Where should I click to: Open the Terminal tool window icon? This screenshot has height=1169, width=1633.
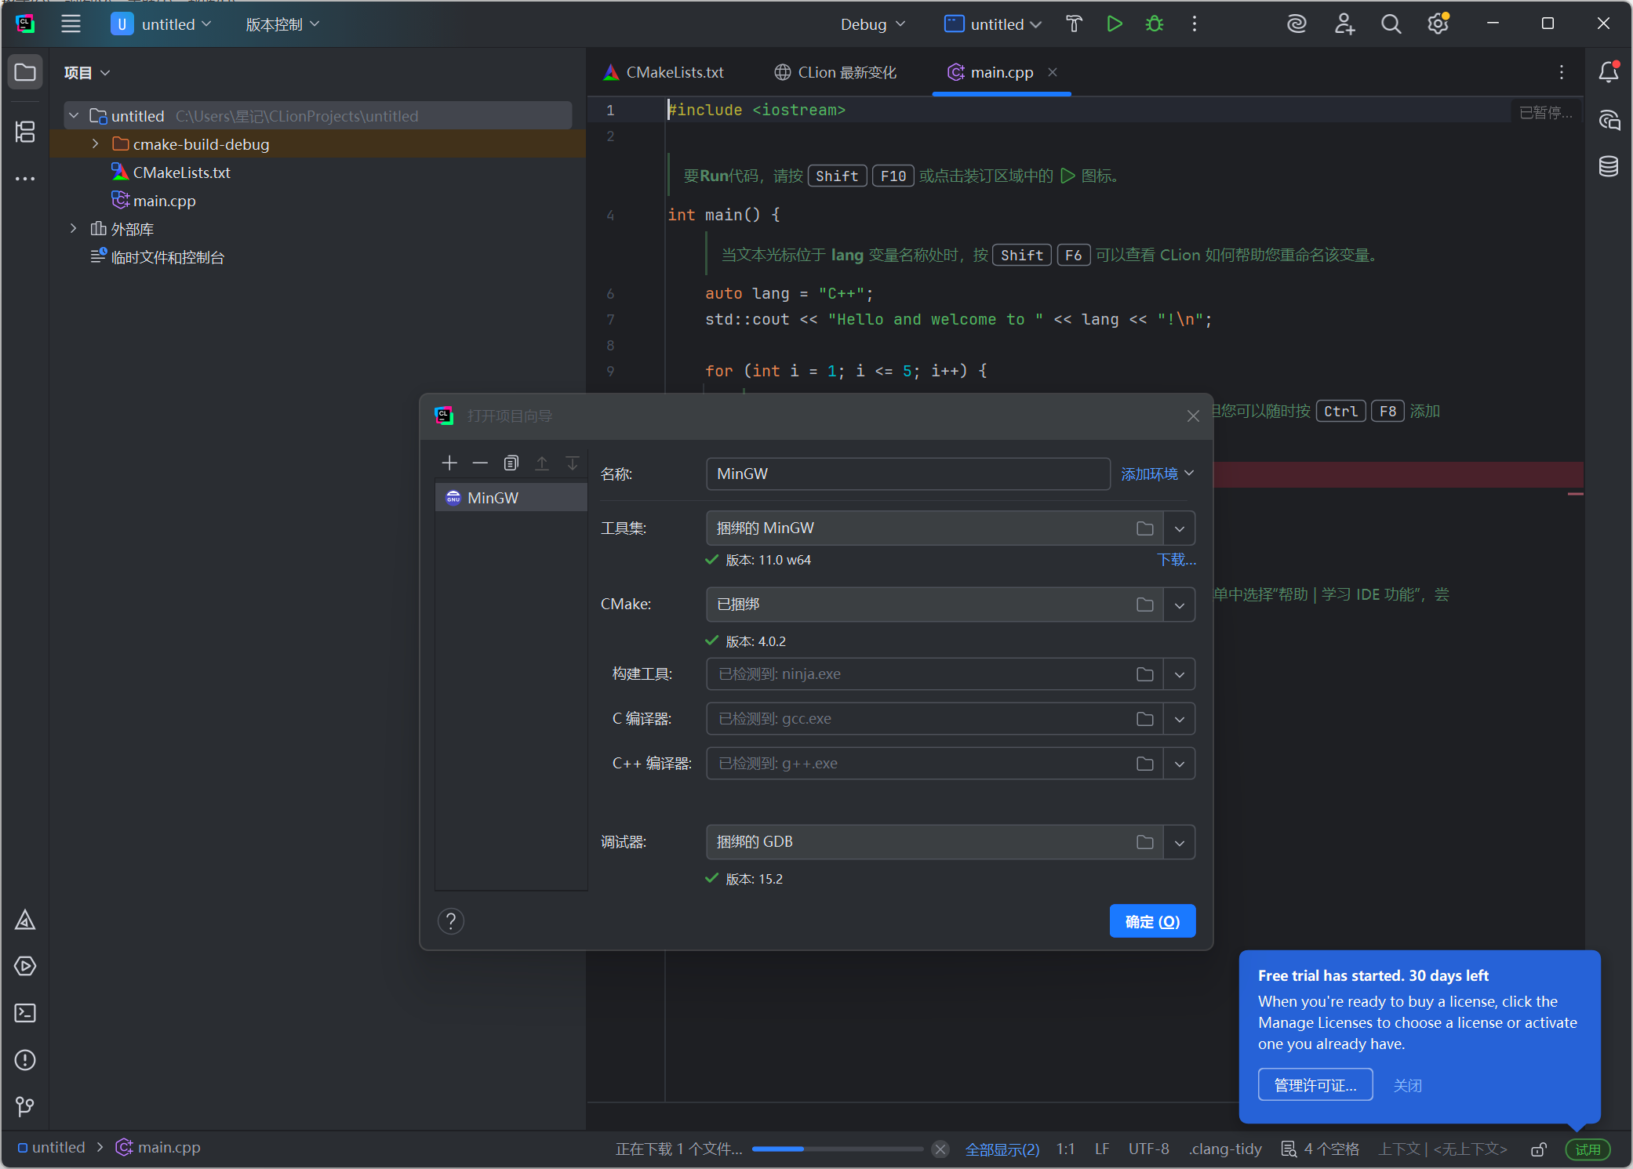click(x=25, y=1013)
